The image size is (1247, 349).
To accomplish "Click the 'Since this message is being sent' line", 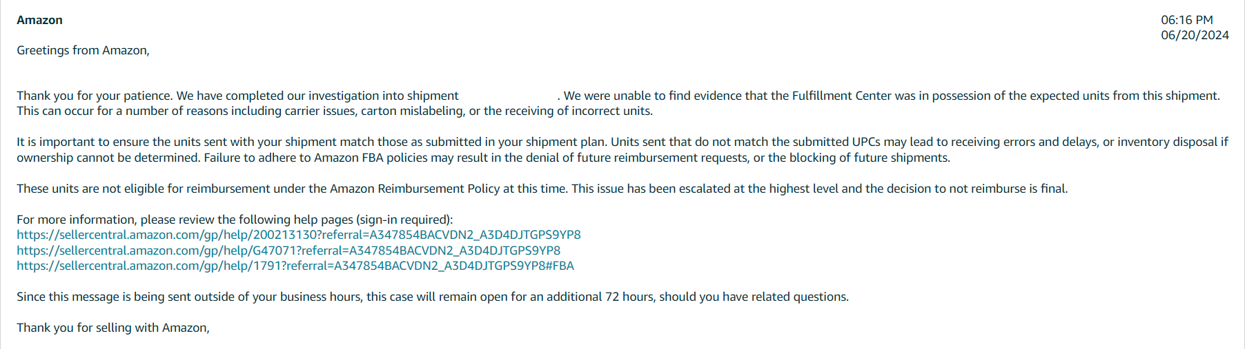I will [x=433, y=297].
